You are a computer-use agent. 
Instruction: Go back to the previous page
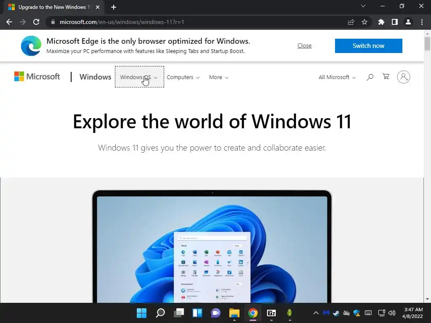pos(9,22)
